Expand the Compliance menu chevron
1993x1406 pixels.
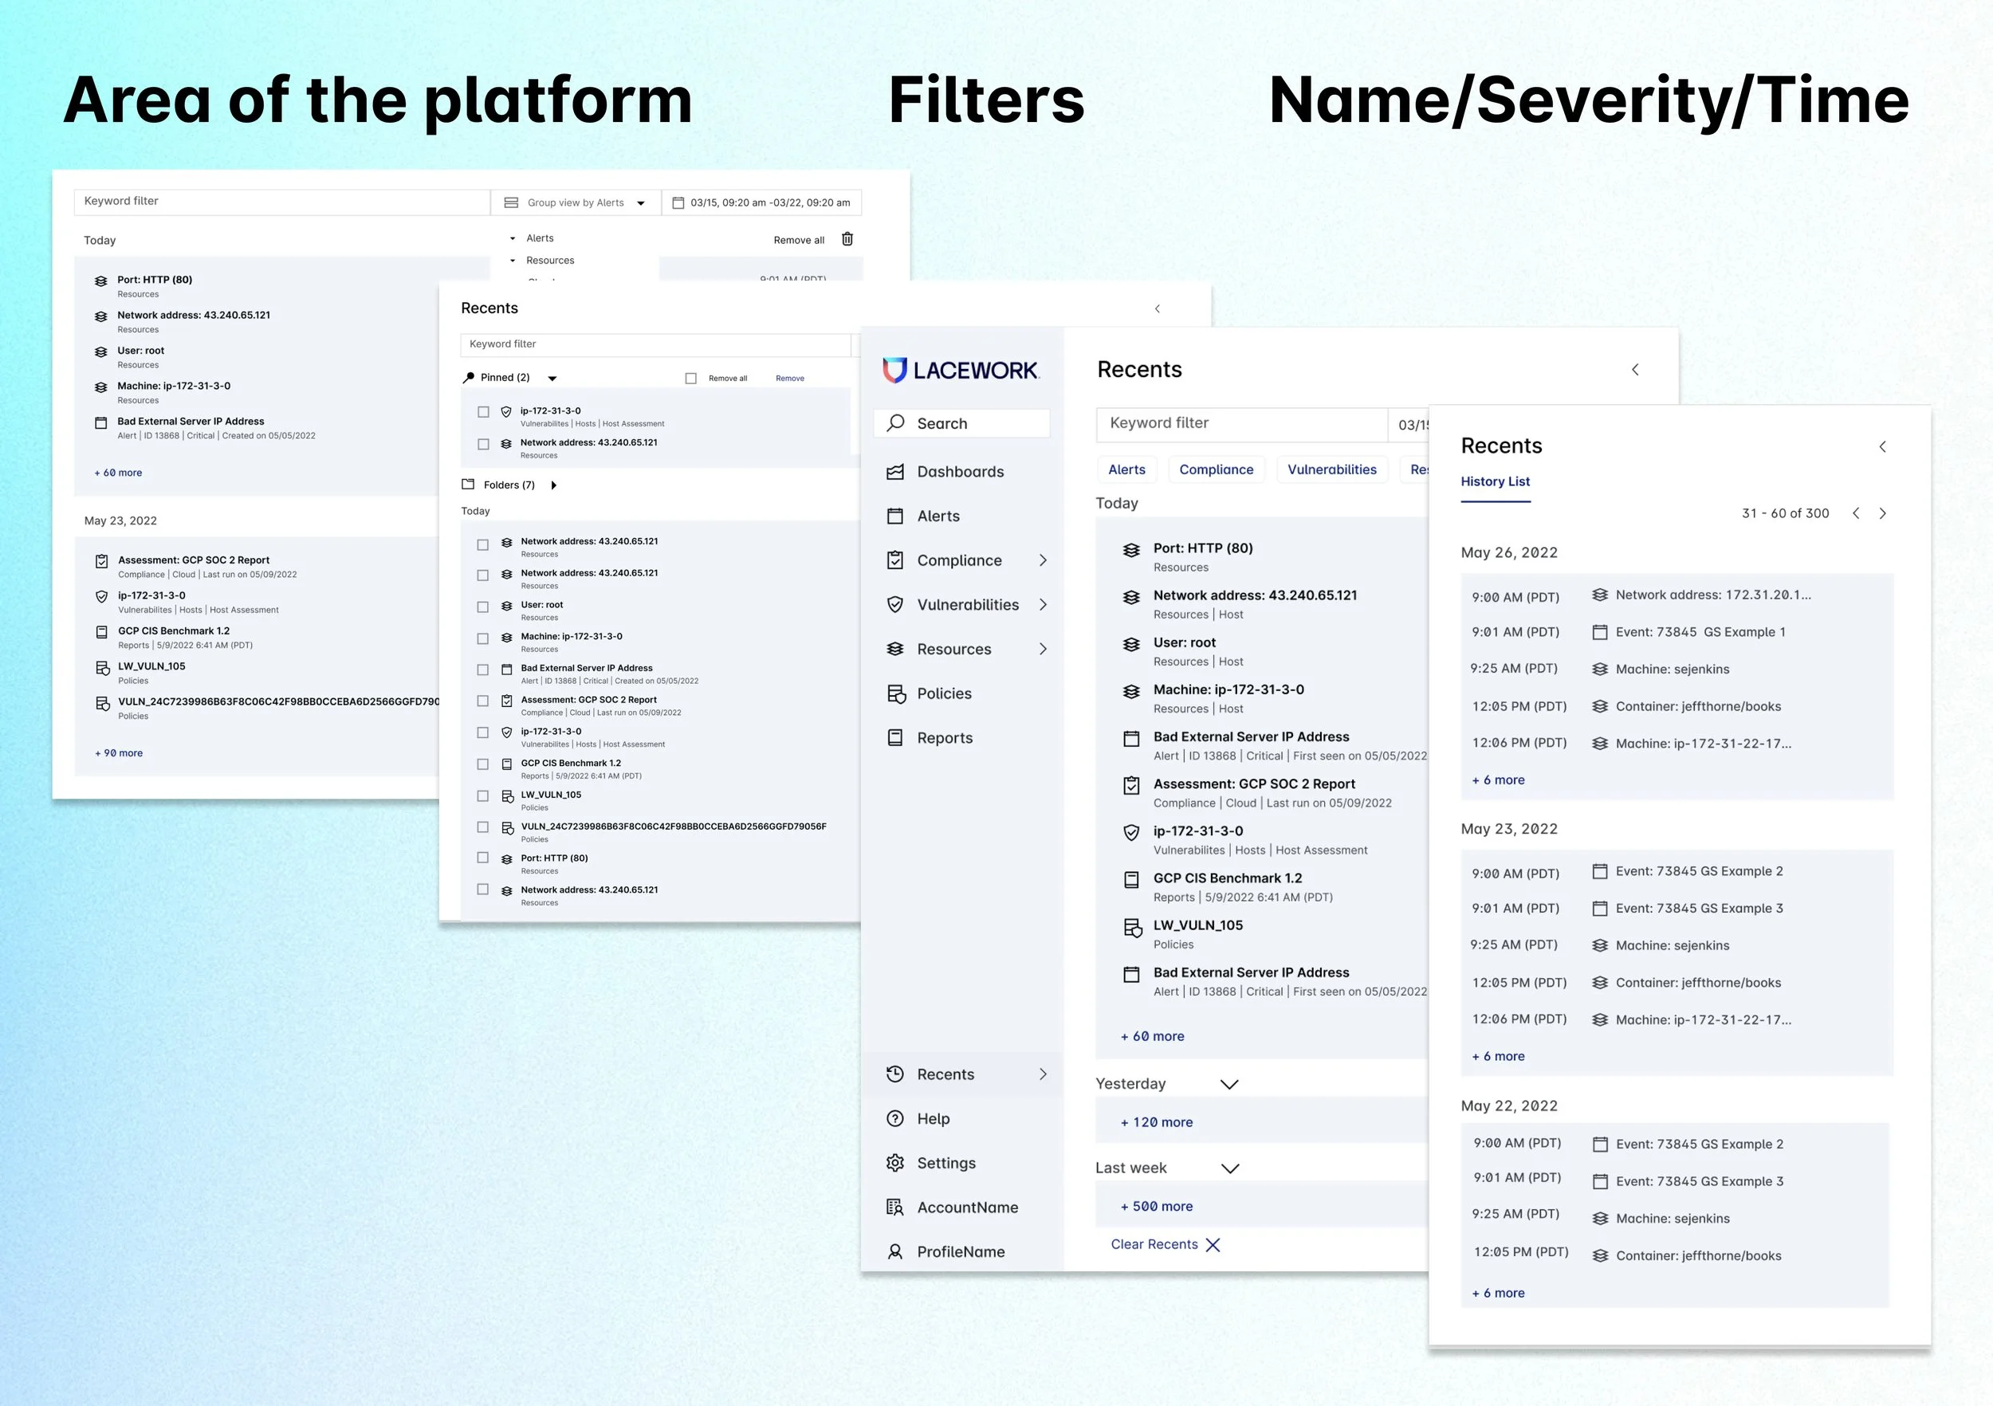[x=1044, y=560]
